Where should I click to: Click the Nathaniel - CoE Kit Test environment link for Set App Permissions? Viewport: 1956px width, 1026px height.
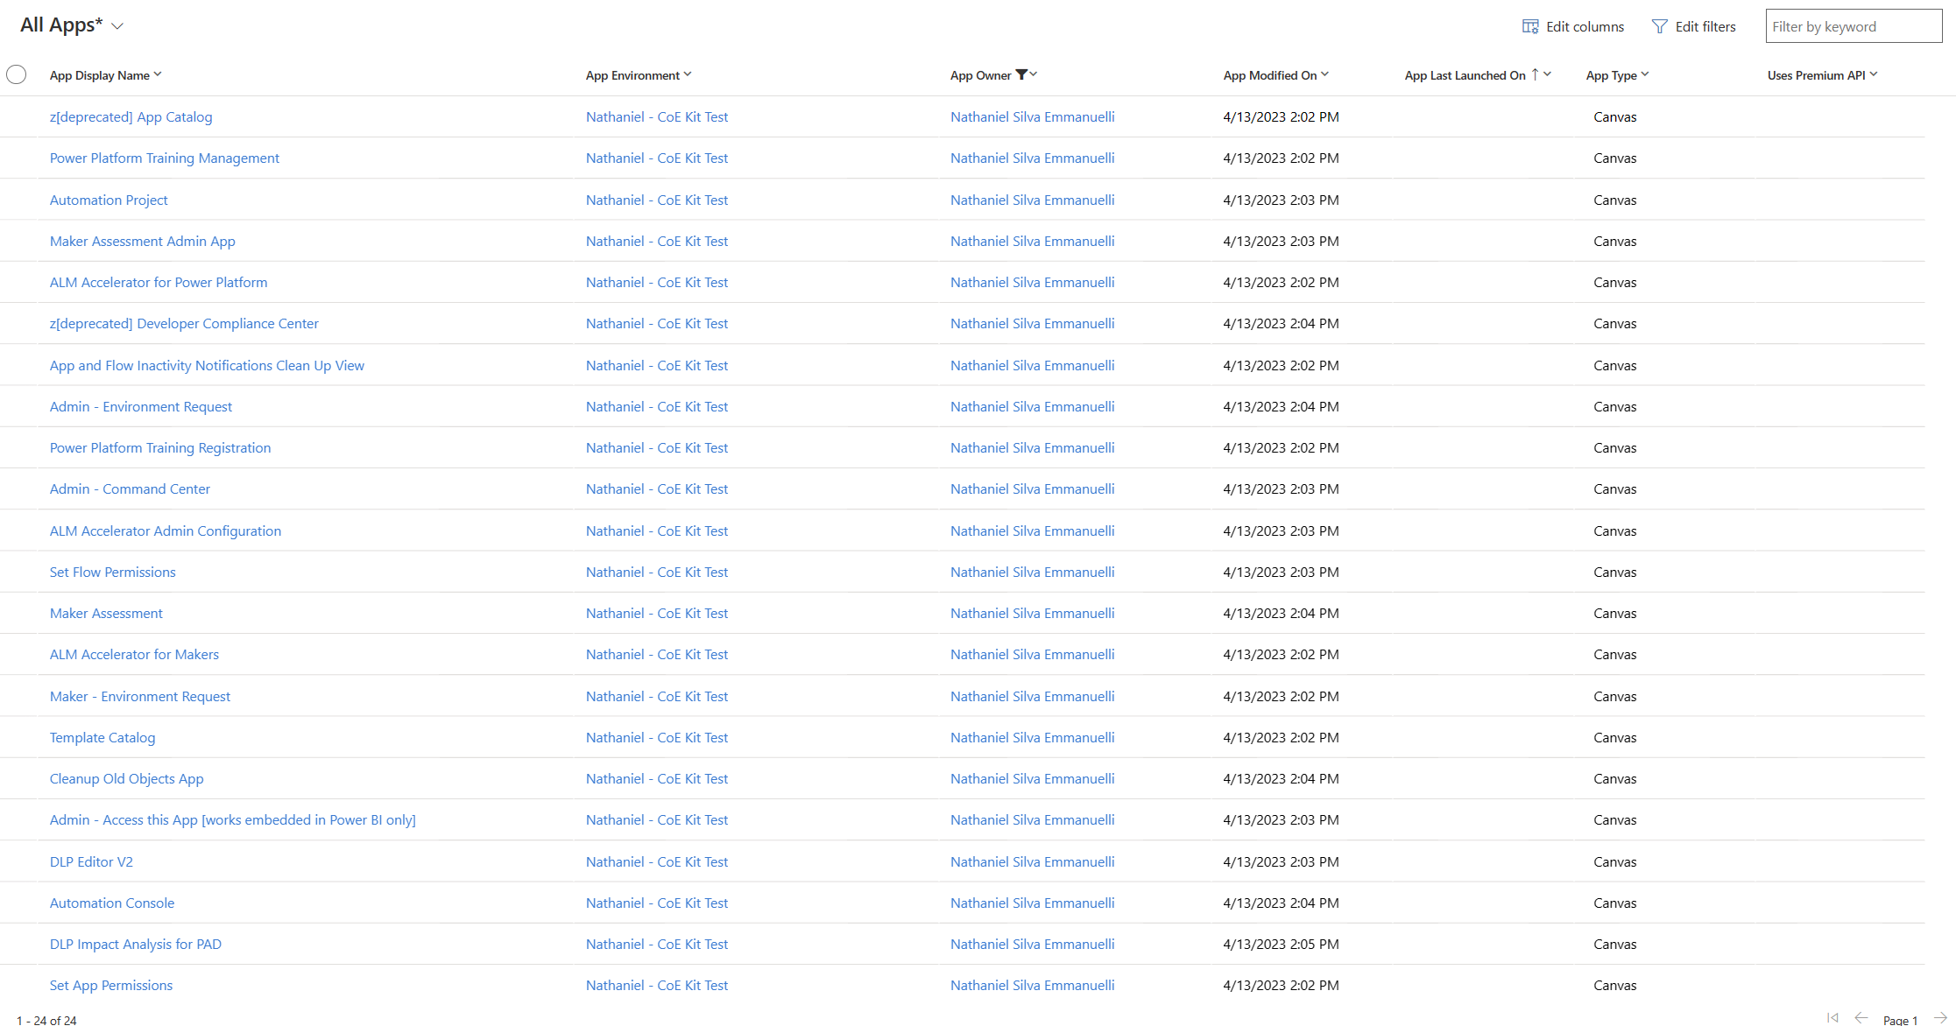tap(656, 985)
